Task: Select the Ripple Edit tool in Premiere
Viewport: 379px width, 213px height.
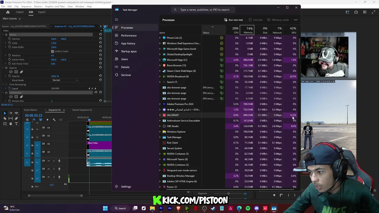Action: pos(16,113)
